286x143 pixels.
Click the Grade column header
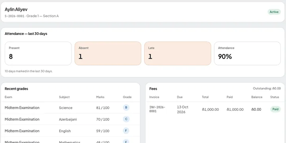[127, 97]
